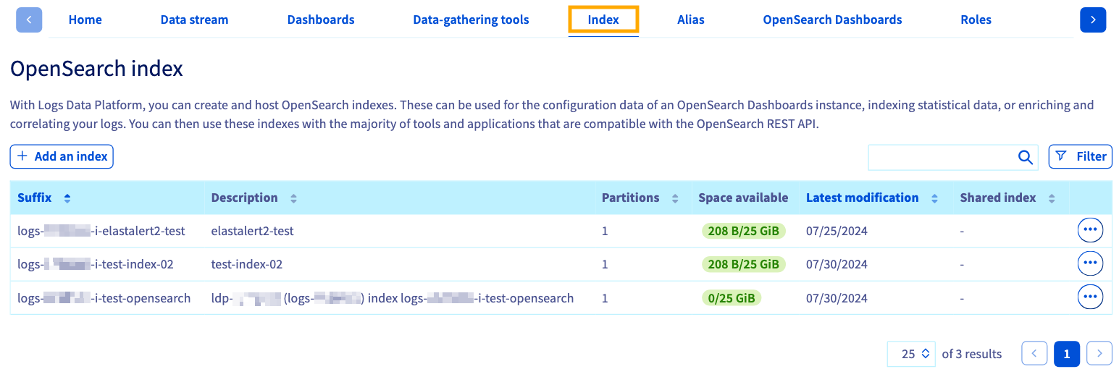This screenshot has width=1119, height=377.
Task: Open the 25 results-per-page dropdown
Action: [911, 353]
